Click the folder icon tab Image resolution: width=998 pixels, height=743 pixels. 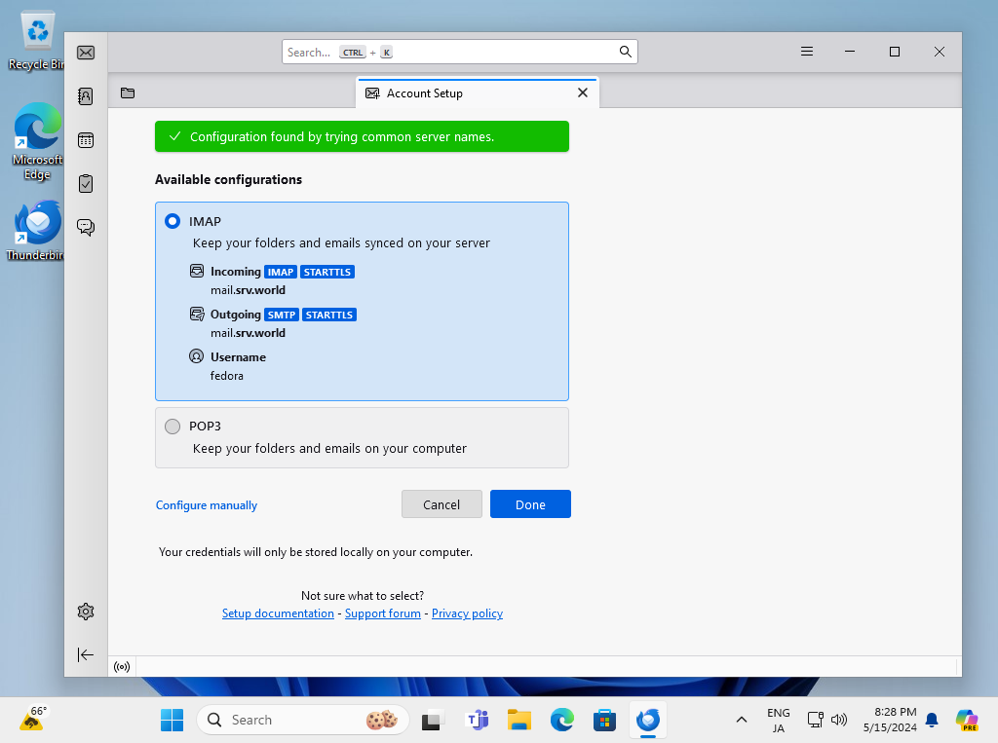click(128, 93)
